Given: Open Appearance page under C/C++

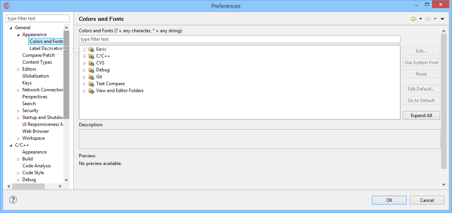Looking at the screenshot, I should pyautogui.click(x=34, y=152).
